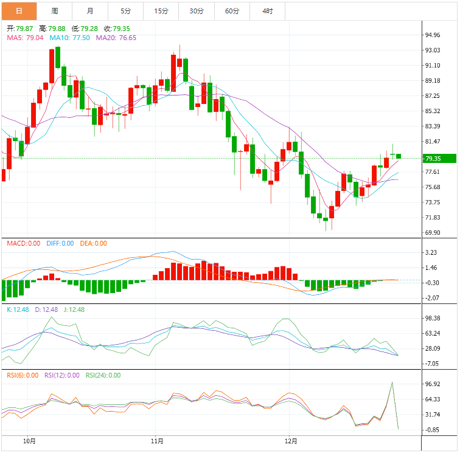Click the DEA:0.00 label
This screenshot has height=453, width=460.
click(92, 243)
